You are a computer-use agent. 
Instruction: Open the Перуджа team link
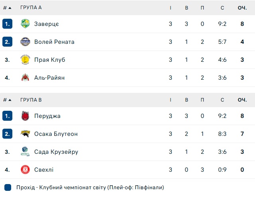click(47, 116)
